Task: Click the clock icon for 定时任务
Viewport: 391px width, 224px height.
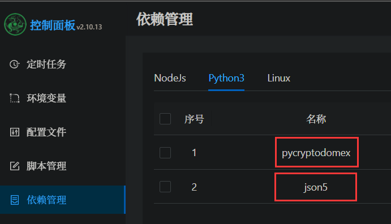Action: [x=15, y=64]
